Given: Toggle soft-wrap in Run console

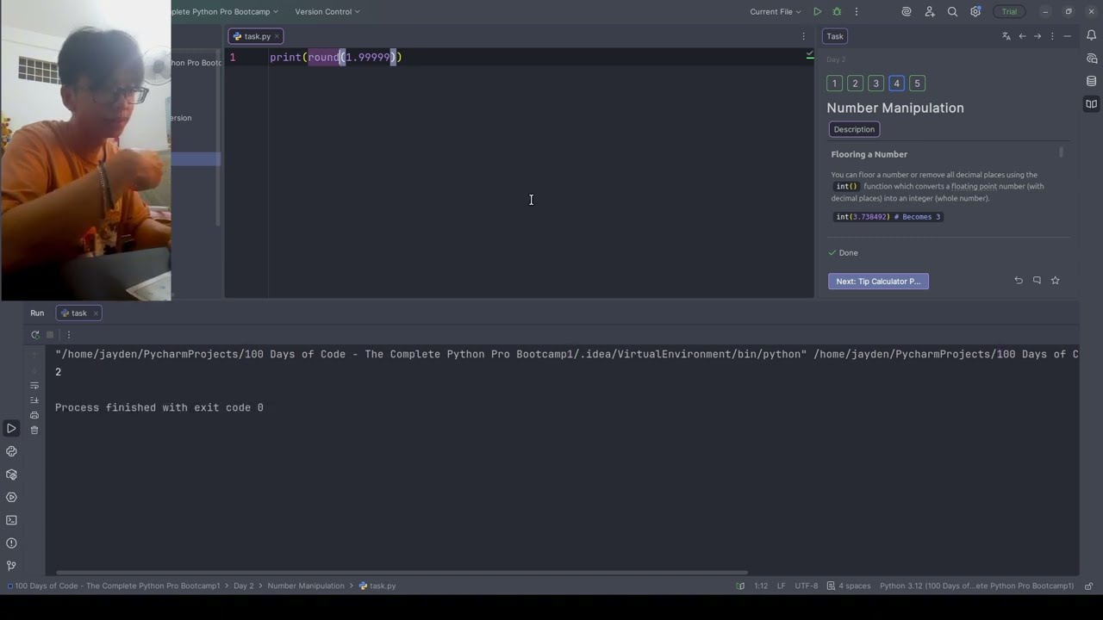Looking at the screenshot, I should click(34, 386).
